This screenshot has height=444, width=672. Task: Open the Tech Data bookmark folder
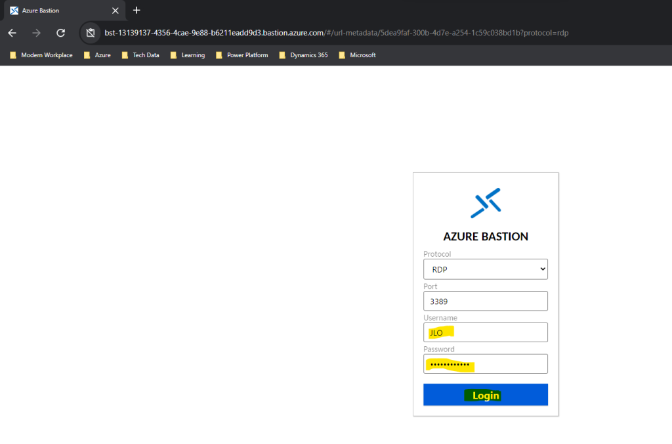click(x=140, y=55)
